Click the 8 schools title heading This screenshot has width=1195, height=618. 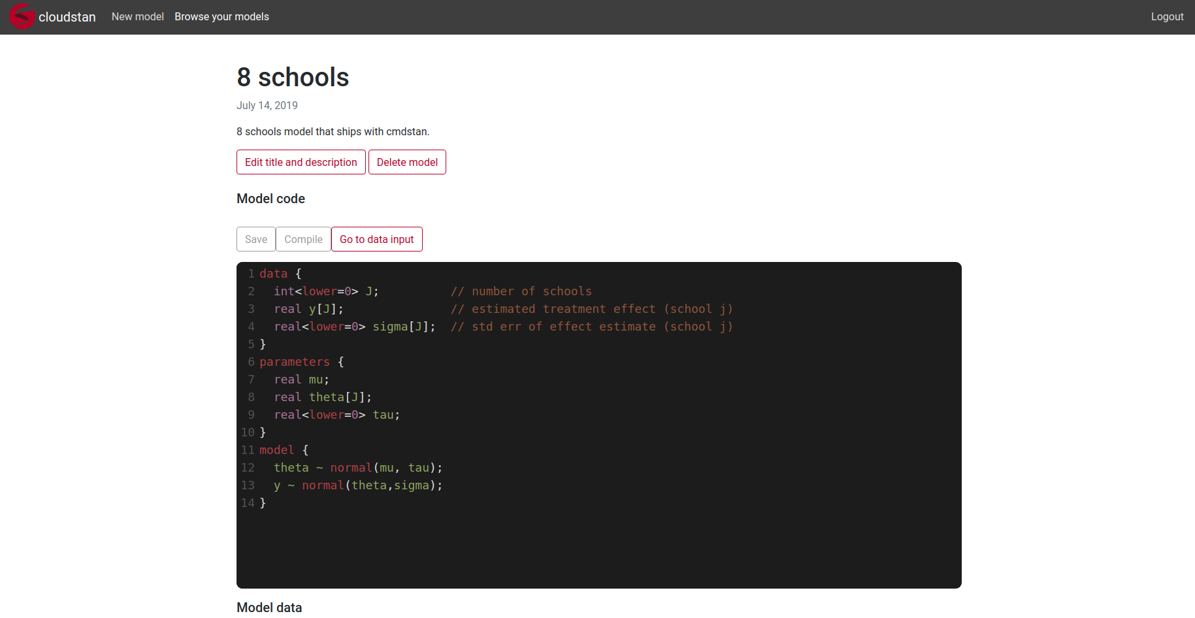293,77
